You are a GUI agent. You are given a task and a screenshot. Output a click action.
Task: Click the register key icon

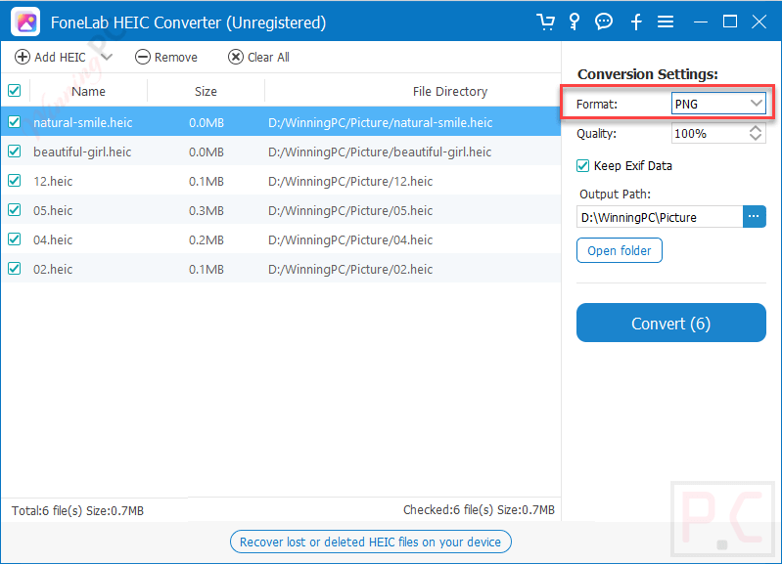pos(575,22)
